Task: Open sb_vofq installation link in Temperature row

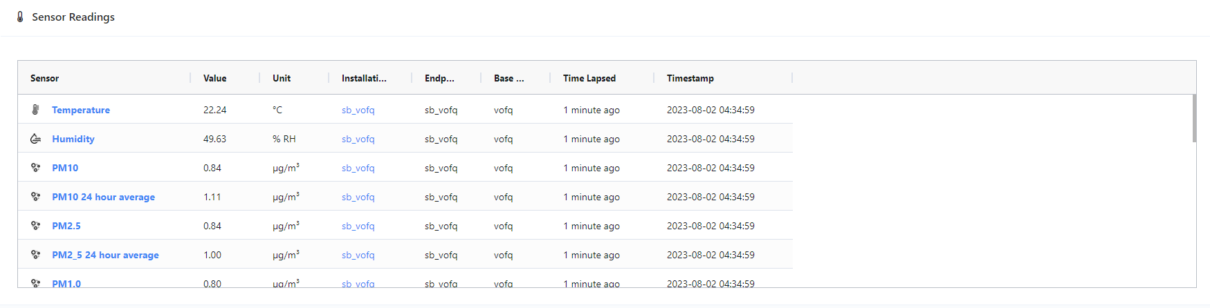Action: pos(358,110)
